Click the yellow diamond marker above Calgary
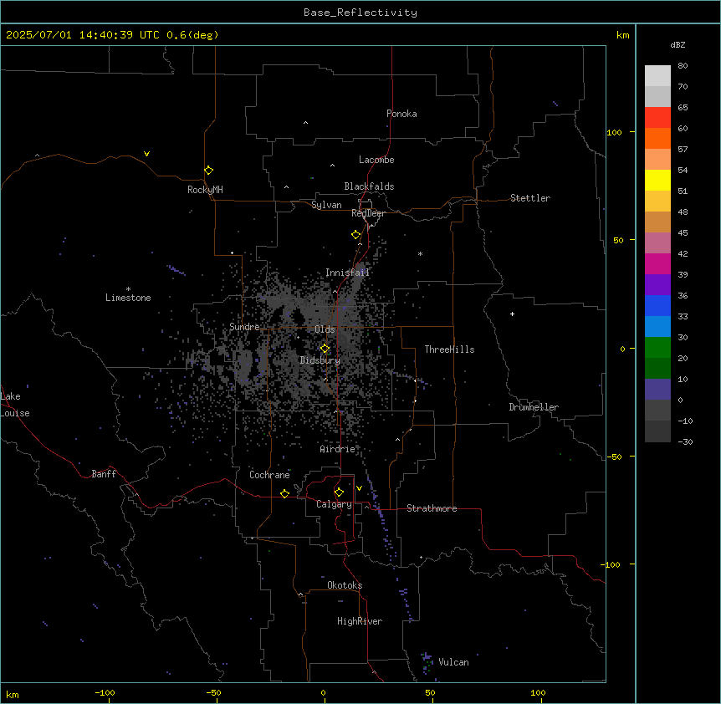 [339, 492]
